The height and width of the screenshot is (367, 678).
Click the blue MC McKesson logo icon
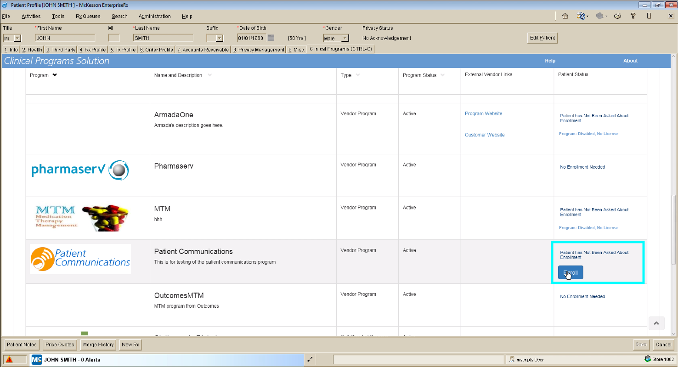pos(37,360)
